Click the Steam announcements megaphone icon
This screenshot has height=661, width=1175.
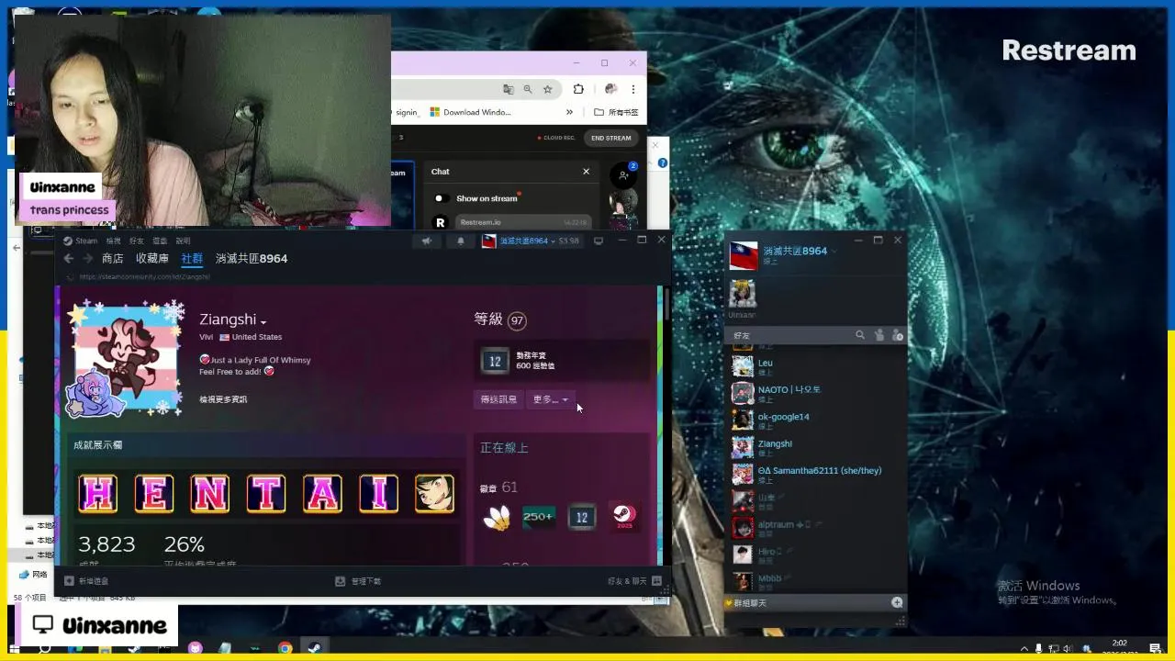coord(427,241)
